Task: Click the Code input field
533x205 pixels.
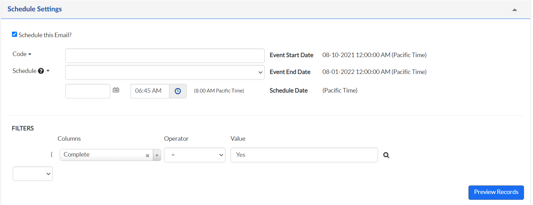Action: point(165,56)
